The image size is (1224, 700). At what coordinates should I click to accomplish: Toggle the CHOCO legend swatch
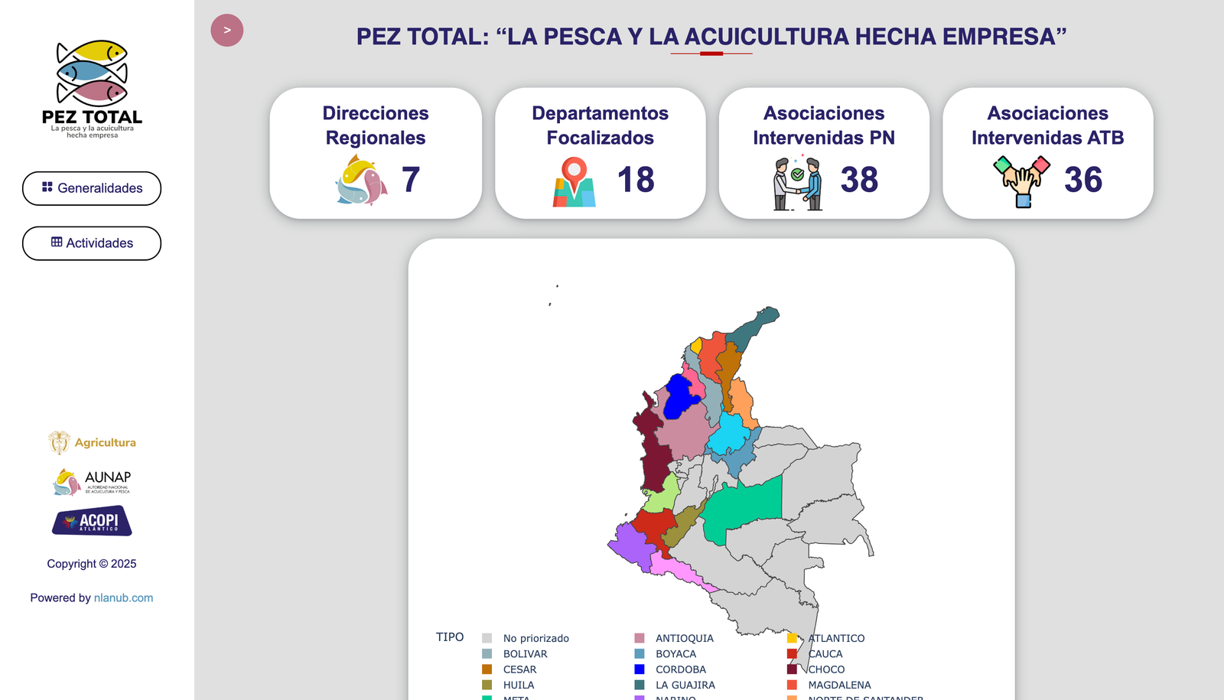[792, 669]
